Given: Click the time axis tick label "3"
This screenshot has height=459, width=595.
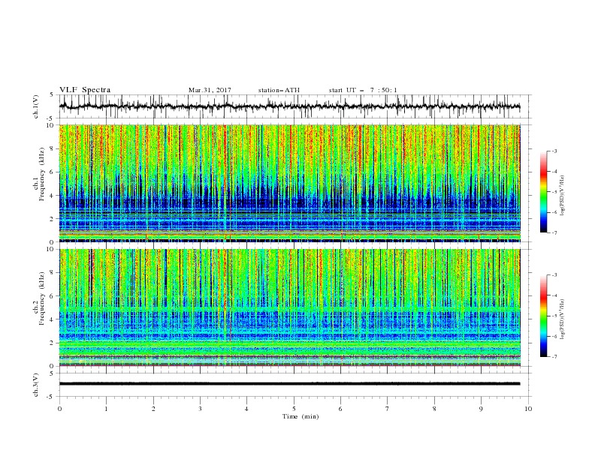Looking at the screenshot, I should [200, 409].
